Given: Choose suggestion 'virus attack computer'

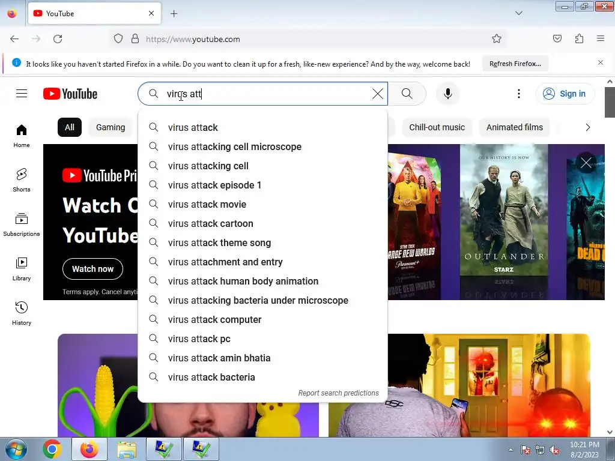Looking at the screenshot, I should [263, 319].
